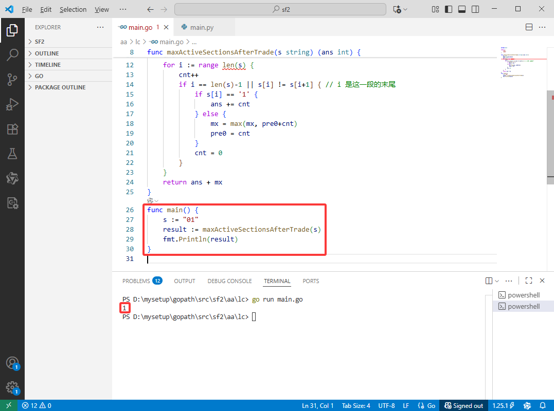
Task: Switch to the DEBUG CONSOLE tab
Action: [x=229, y=281]
